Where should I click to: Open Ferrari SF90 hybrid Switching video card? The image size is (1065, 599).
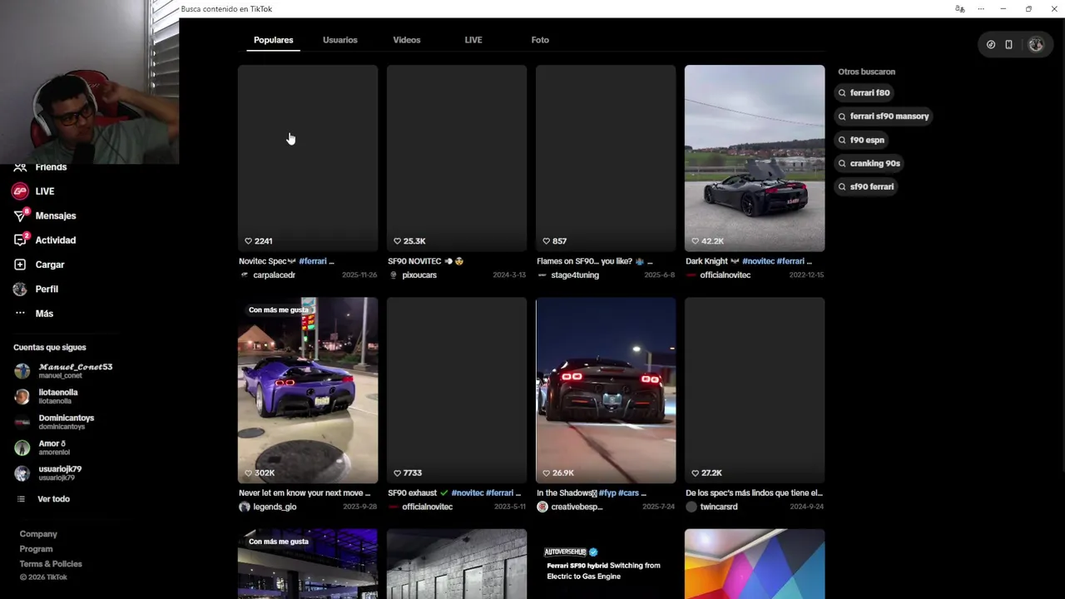[x=606, y=564]
